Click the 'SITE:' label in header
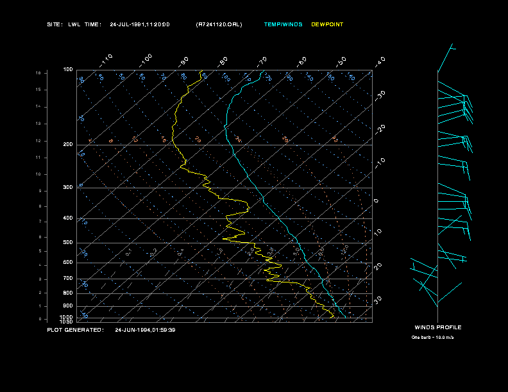 pos(55,24)
